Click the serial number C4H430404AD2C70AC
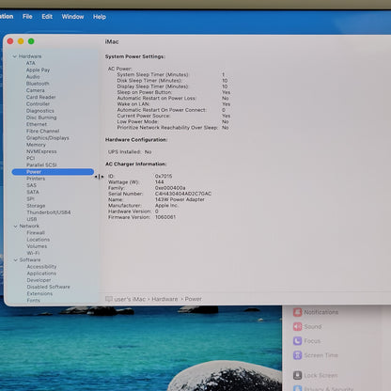This screenshot has height=391, width=391. 183,194
